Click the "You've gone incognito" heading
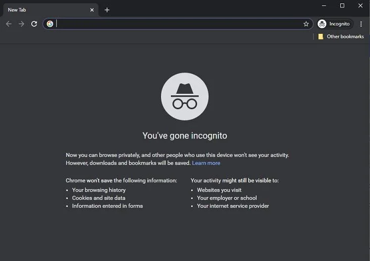This screenshot has height=261, width=370. point(185,135)
